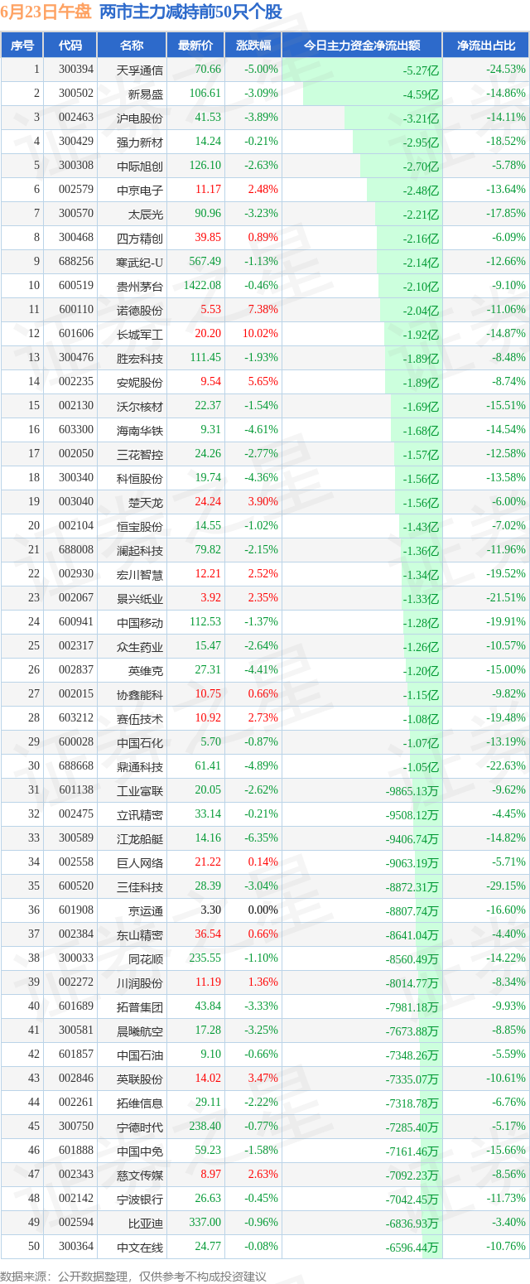Select stock code 300581
The width and height of the screenshot is (530, 1284).
tap(76, 1031)
